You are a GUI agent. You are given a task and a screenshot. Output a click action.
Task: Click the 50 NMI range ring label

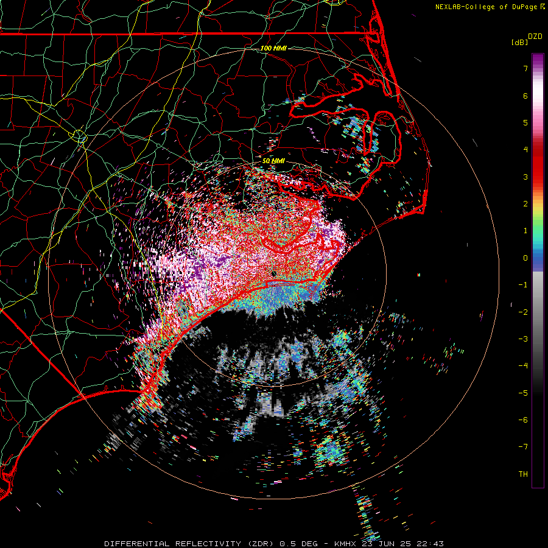tap(273, 161)
